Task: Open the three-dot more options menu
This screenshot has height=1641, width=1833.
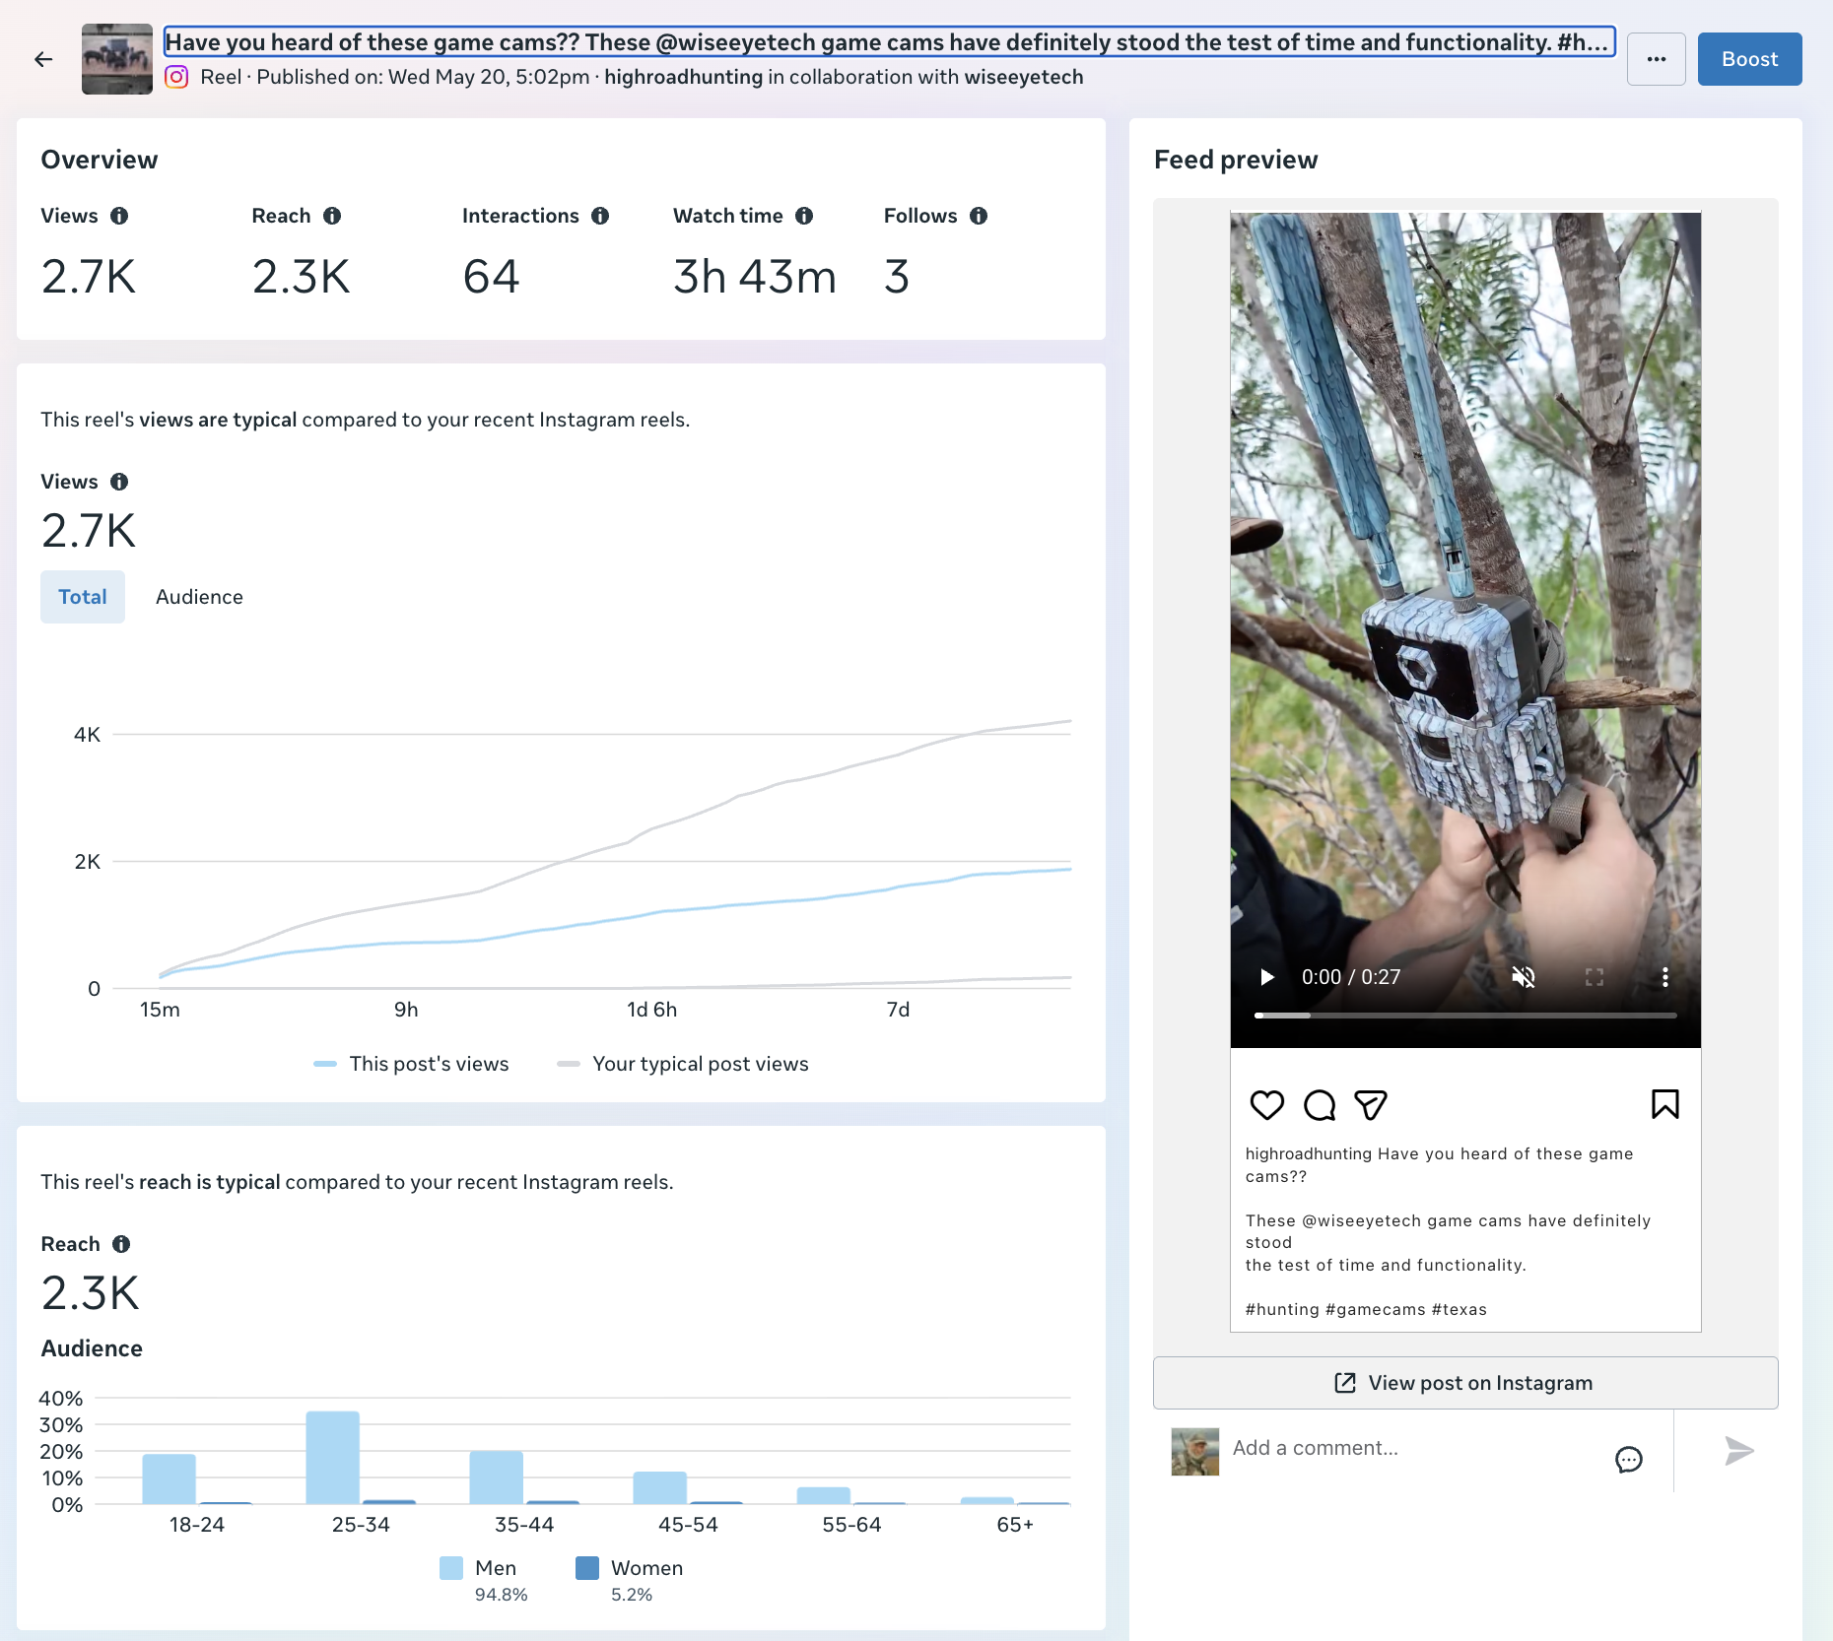Action: (x=1657, y=59)
